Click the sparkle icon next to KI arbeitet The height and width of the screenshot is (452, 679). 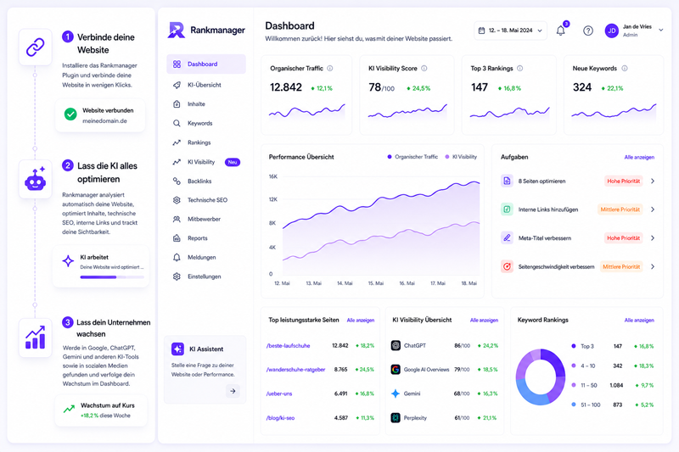68,261
